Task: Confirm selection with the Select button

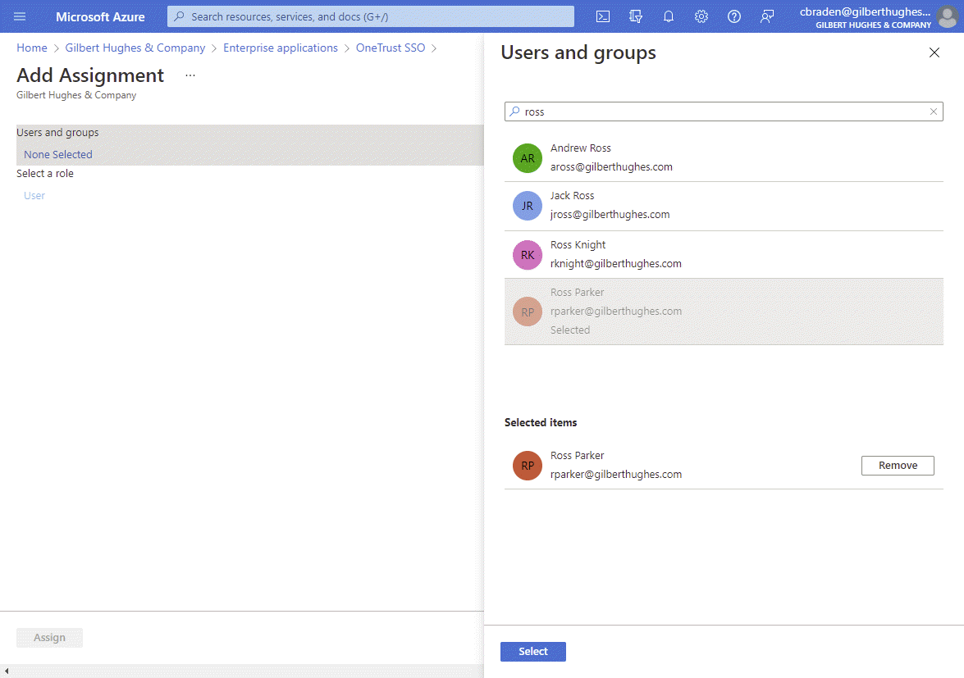Action: pos(533,652)
